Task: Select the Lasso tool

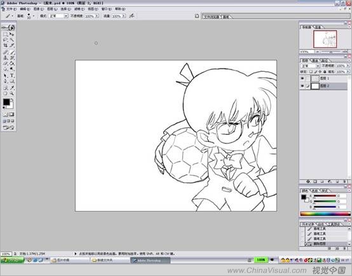Action: point(5,40)
